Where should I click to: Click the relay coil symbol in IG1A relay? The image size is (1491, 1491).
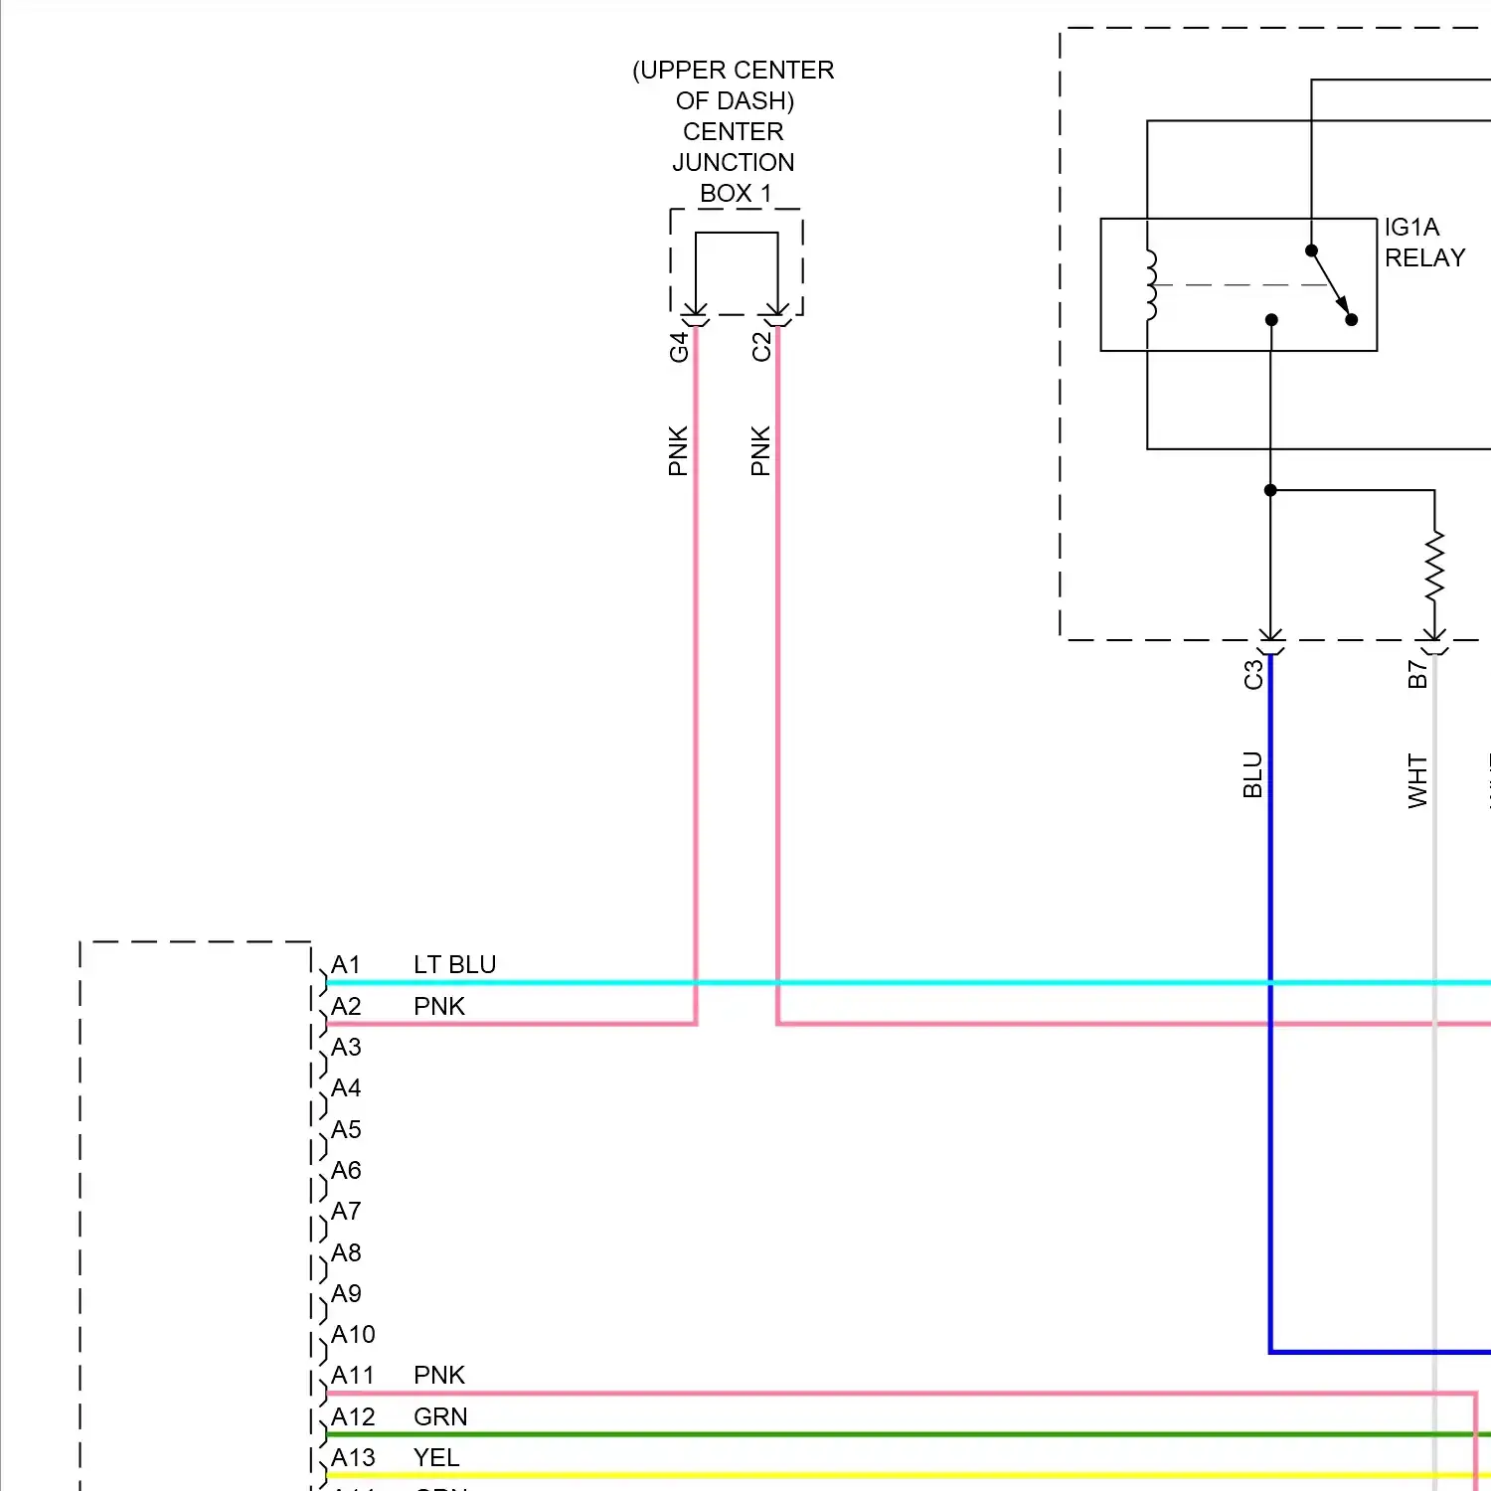tap(1151, 285)
